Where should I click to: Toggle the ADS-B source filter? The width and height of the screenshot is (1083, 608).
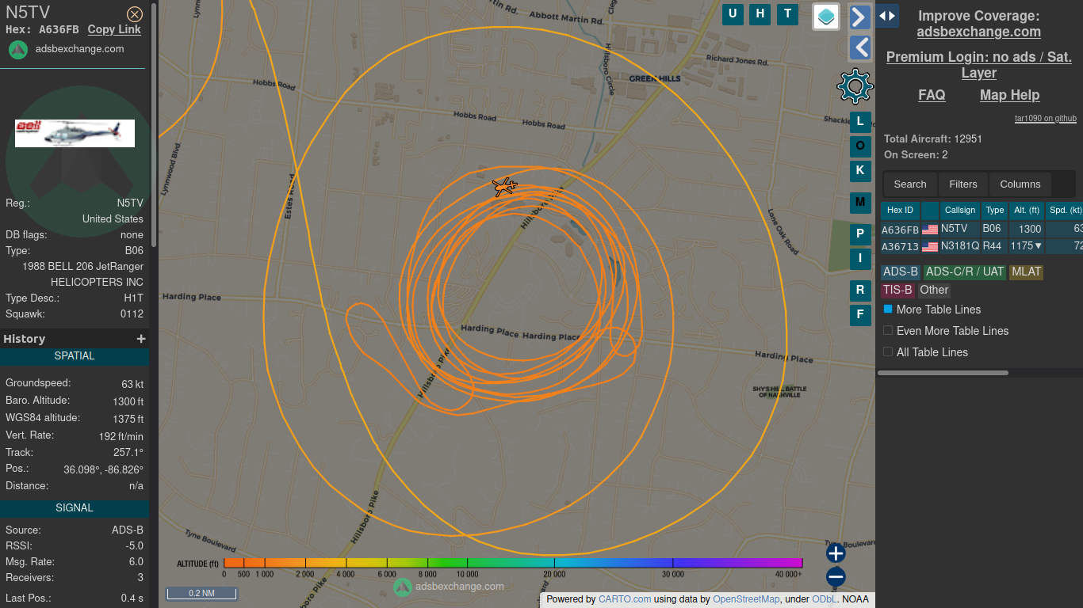(901, 272)
